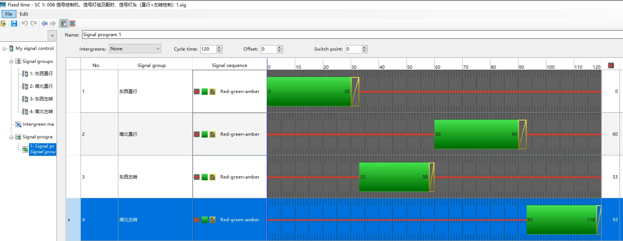Viewport: 623px width, 241px height.
Task: Click the save (floppy disk) toolbar icon
Action: 14,23
